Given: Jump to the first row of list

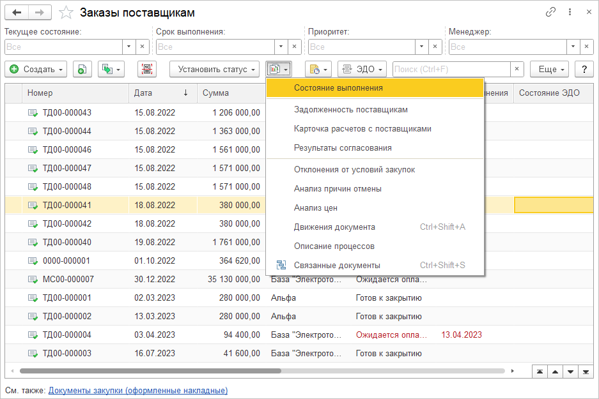Looking at the screenshot, I should (x=540, y=372).
